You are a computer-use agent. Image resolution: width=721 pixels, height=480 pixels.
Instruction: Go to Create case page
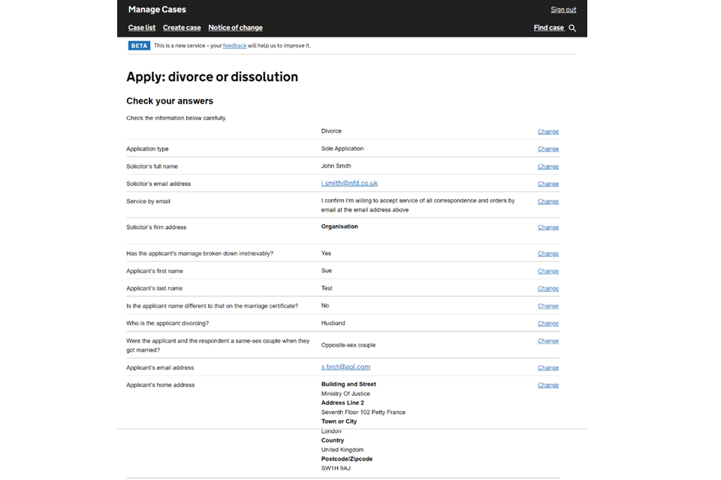pos(182,28)
